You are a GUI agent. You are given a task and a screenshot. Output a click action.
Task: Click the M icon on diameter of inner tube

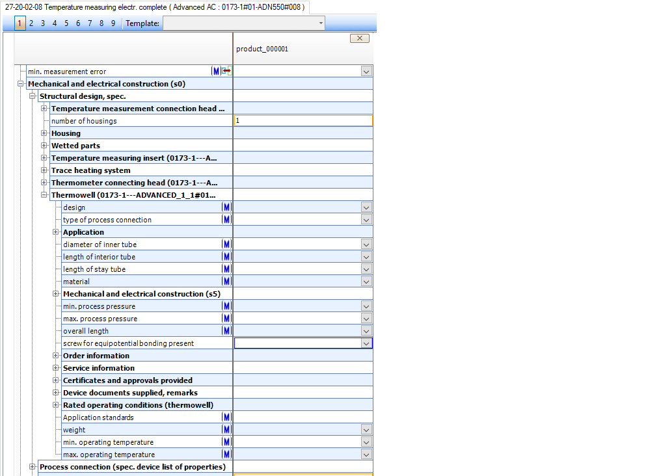point(226,245)
